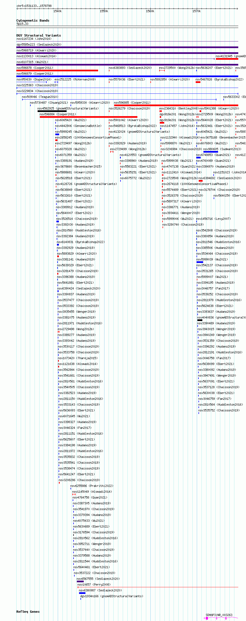
Task: Open variant esv2729500 (Wong2012b)
Action: pos(177,68)
